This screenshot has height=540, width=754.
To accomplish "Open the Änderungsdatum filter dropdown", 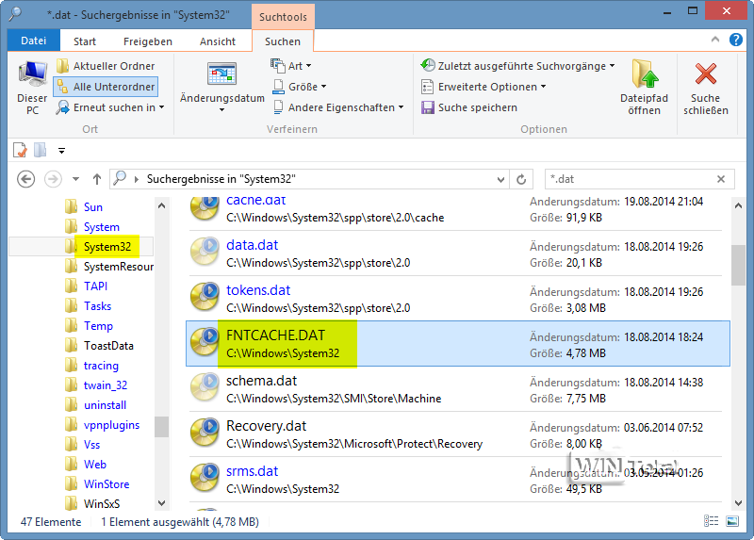I will (221, 87).
